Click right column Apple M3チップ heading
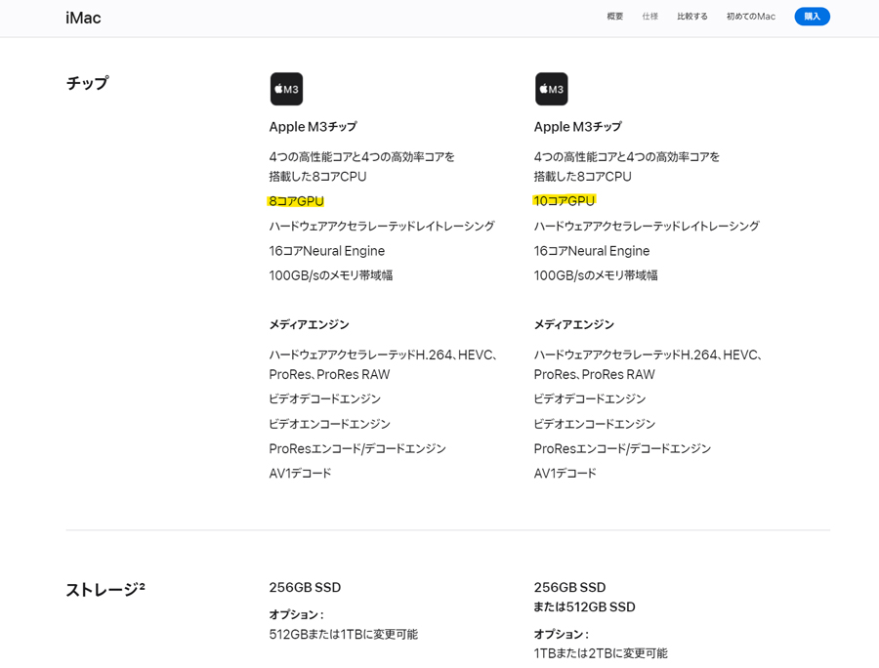The height and width of the screenshot is (668, 879). tap(578, 127)
